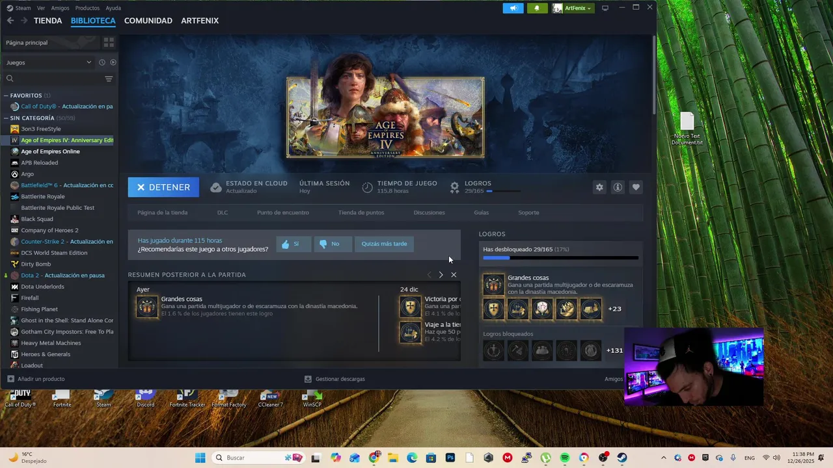
Task: Open Steam icon in the taskbar
Action: pos(622,458)
